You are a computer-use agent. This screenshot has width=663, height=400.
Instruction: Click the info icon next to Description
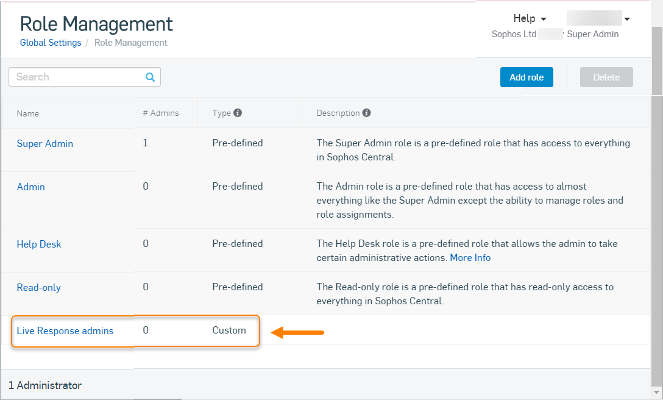[x=366, y=113]
